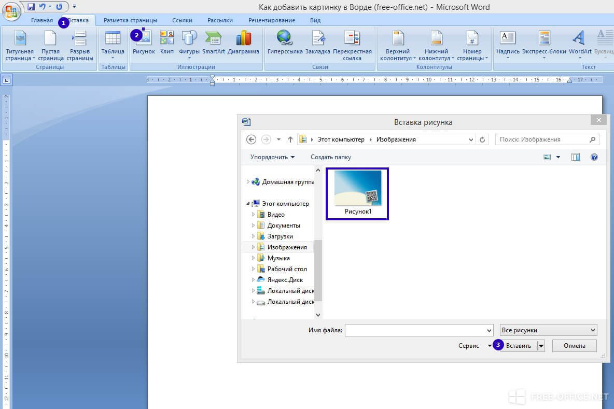Open the Таблица insert menu
The image size is (614, 409).
[x=113, y=46]
